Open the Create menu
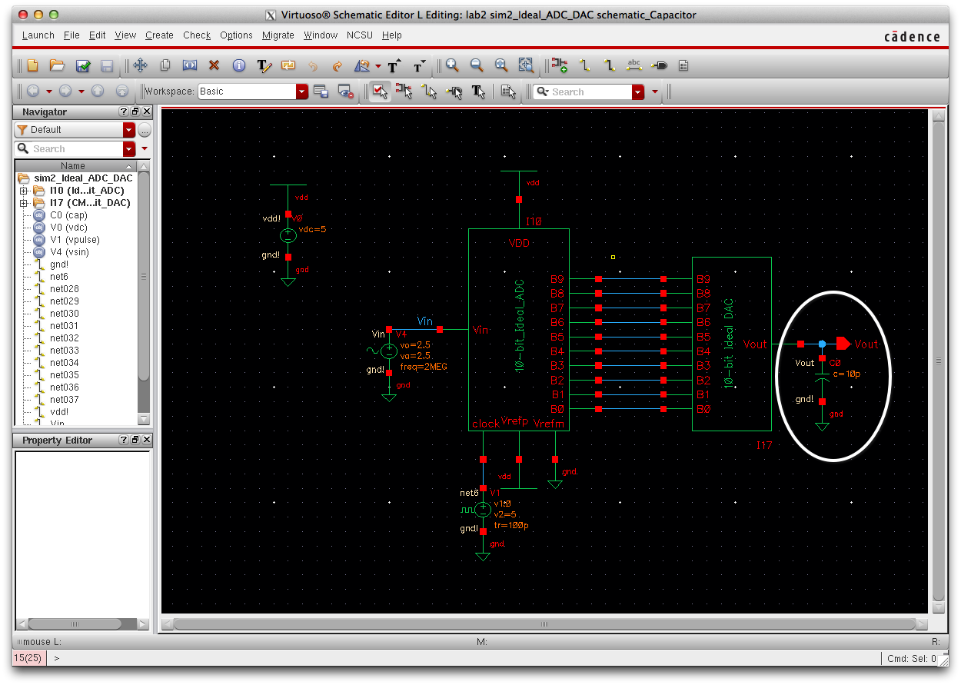The width and height of the screenshot is (961, 685). coord(159,35)
